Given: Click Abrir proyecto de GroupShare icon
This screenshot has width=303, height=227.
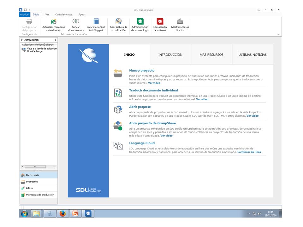Looking at the screenshot, I should tap(118, 126).
